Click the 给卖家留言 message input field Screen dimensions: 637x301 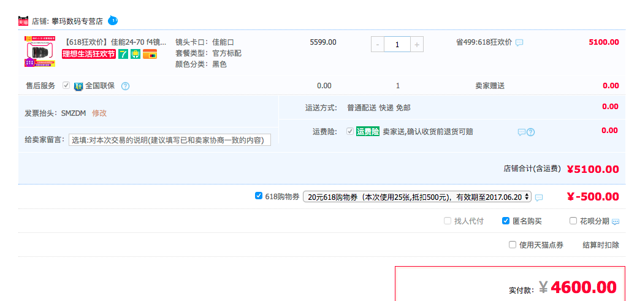[170, 140]
